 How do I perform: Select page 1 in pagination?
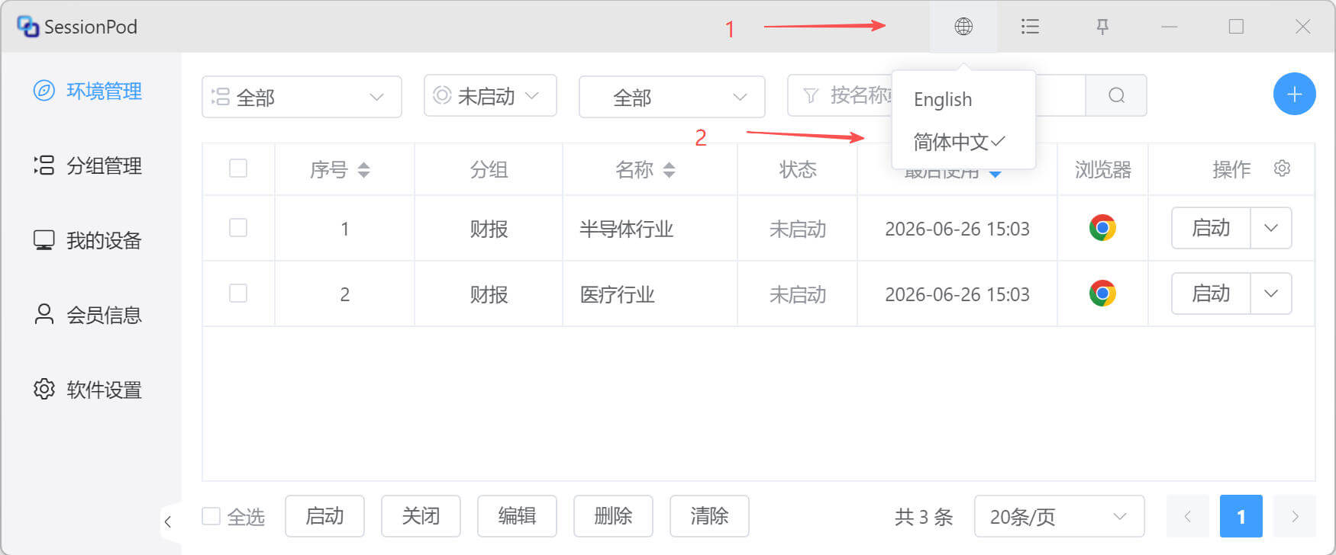[1241, 516]
